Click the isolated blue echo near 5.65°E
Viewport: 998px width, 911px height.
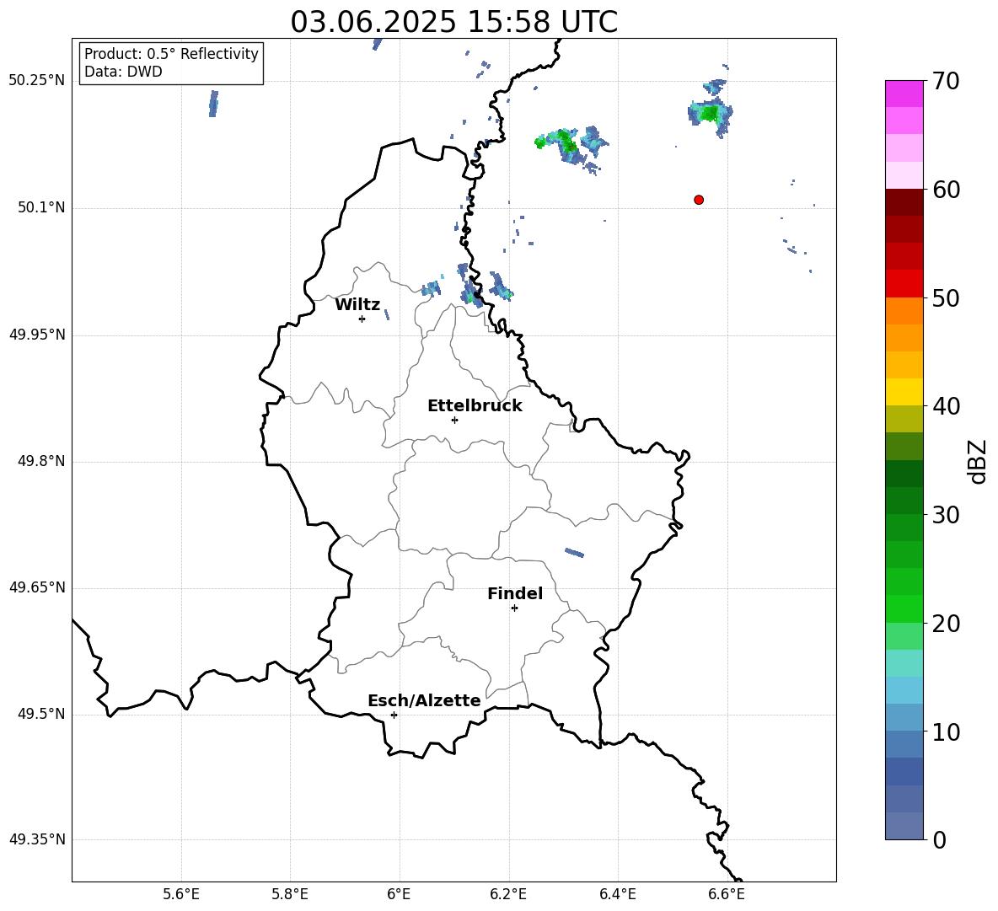point(213,103)
